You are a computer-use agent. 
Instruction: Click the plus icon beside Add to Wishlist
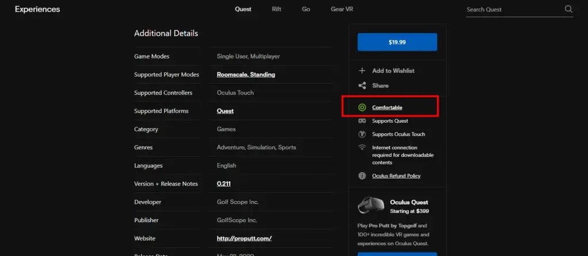[x=362, y=71]
